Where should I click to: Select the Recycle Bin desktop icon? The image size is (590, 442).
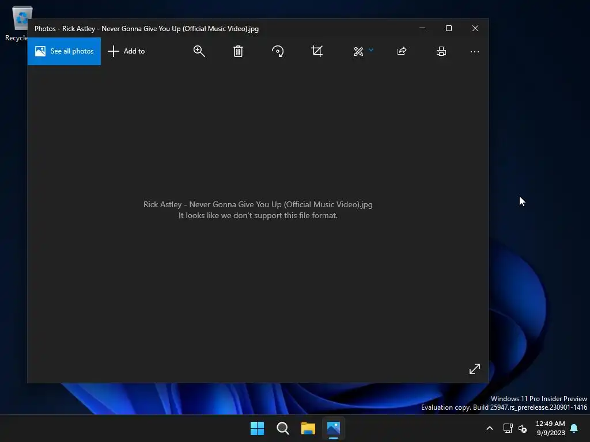pos(16,23)
